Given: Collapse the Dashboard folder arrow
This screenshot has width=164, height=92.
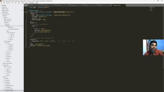Looking at the screenshot, I should click(x=2, y=14).
